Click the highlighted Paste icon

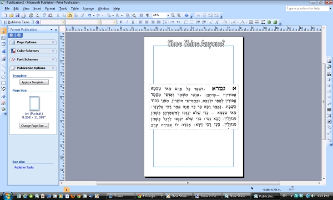(70, 16)
